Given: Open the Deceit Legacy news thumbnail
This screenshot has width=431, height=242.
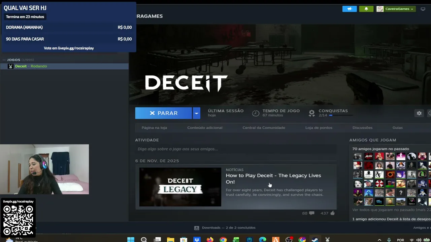Looking at the screenshot, I should pyautogui.click(x=180, y=187).
